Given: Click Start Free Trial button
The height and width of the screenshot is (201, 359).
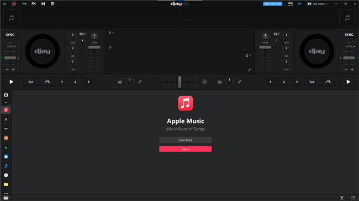Looking at the screenshot, I should pos(272,4).
